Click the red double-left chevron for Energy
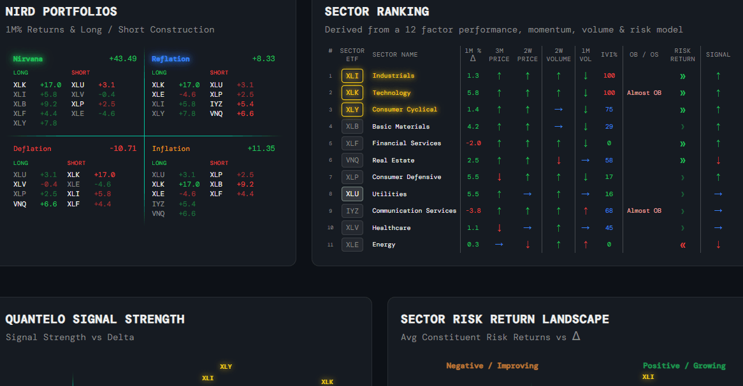743x386 pixels. pos(682,244)
